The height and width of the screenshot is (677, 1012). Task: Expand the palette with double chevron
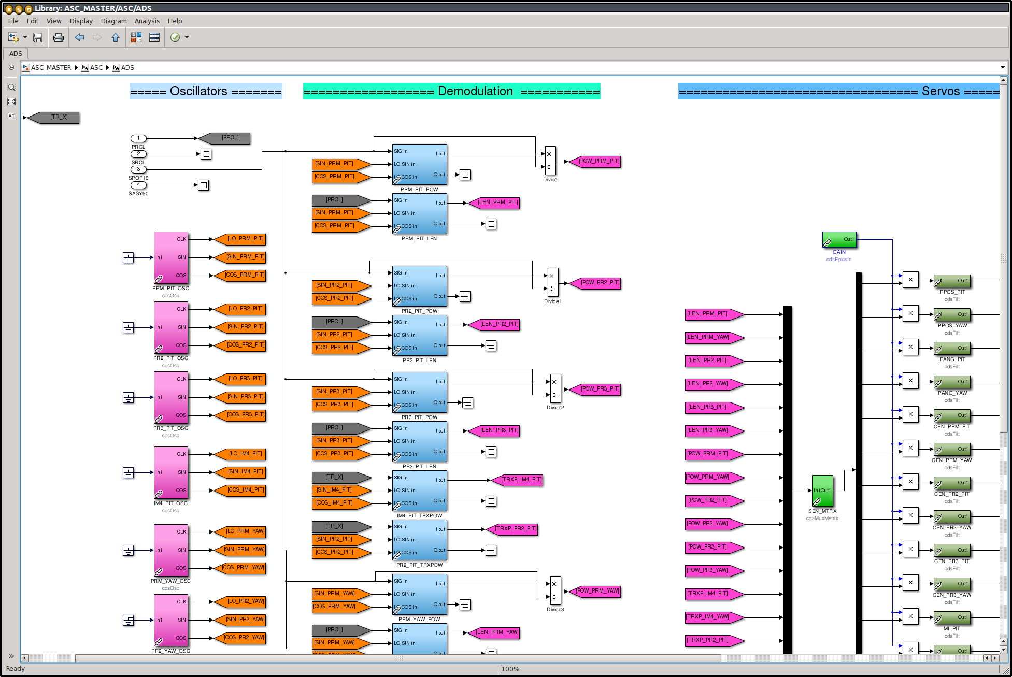pyautogui.click(x=11, y=656)
